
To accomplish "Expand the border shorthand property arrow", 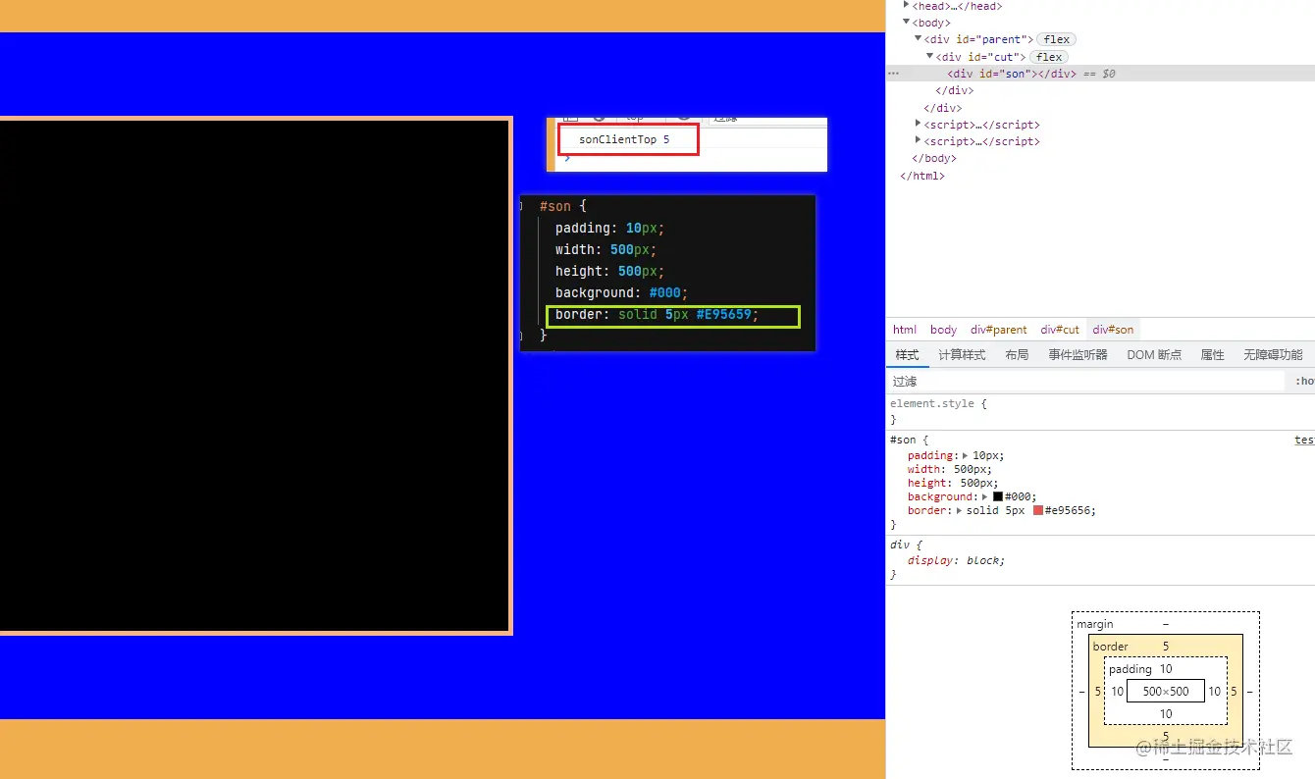I will [960, 510].
